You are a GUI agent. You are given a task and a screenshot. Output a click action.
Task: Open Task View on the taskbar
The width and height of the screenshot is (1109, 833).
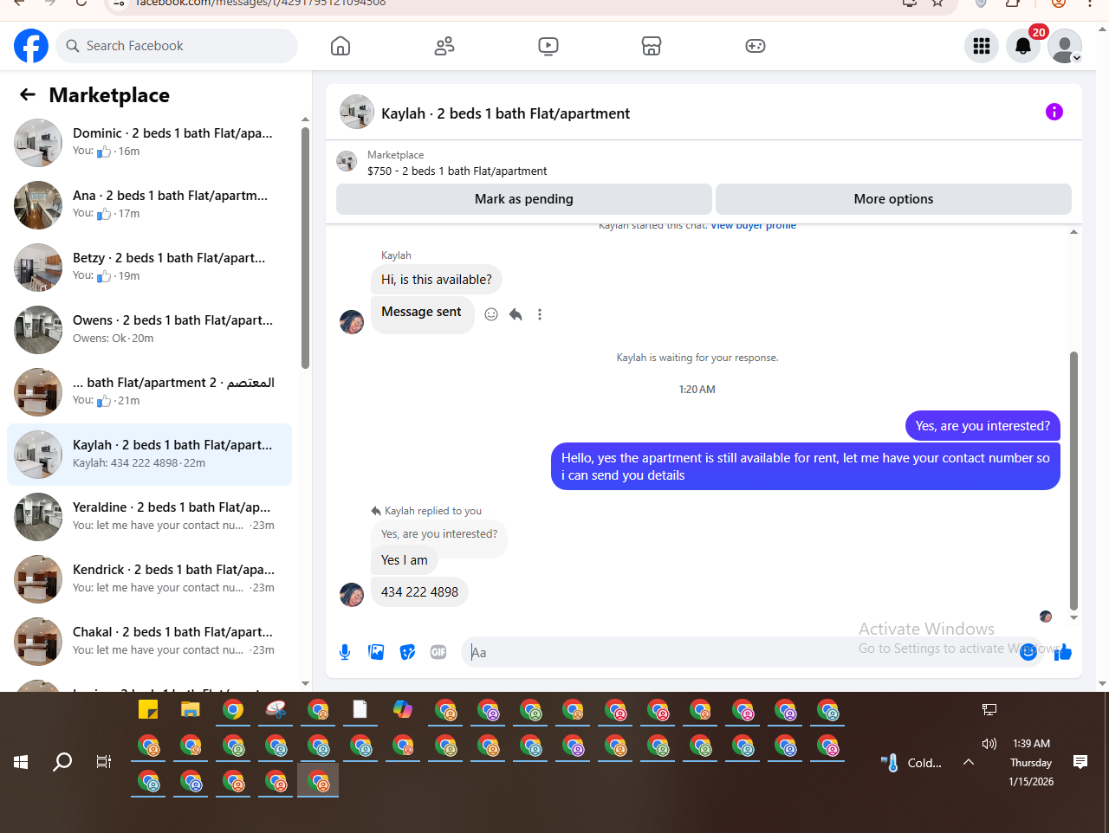(104, 762)
